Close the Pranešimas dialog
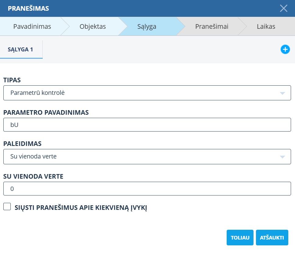The height and width of the screenshot is (253, 295). tap(283, 8)
